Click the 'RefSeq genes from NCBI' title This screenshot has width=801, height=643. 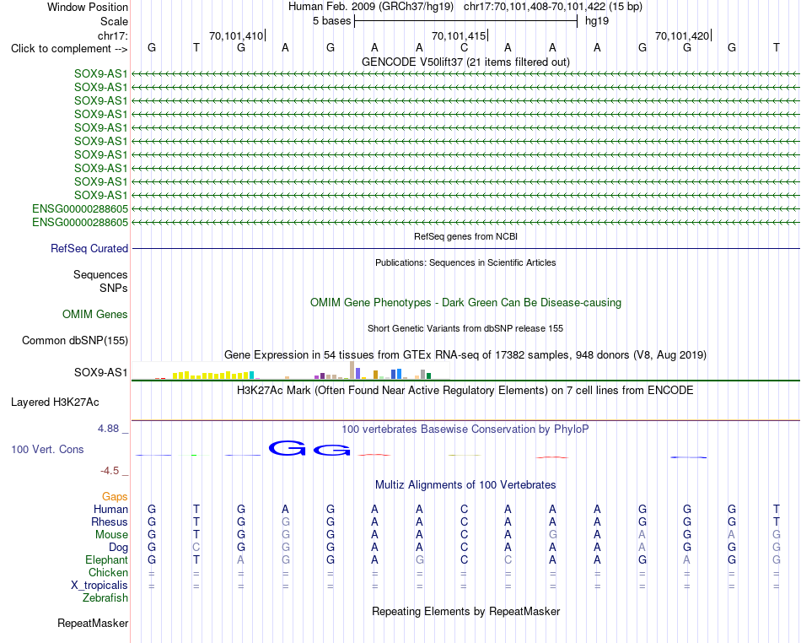(x=465, y=236)
